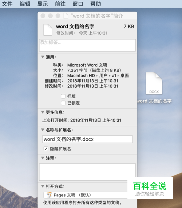Viewport: 182px width, 208px height.
Task: Click the Pages app icon in 打开方式
Action: pyautogui.click(x=49, y=195)
